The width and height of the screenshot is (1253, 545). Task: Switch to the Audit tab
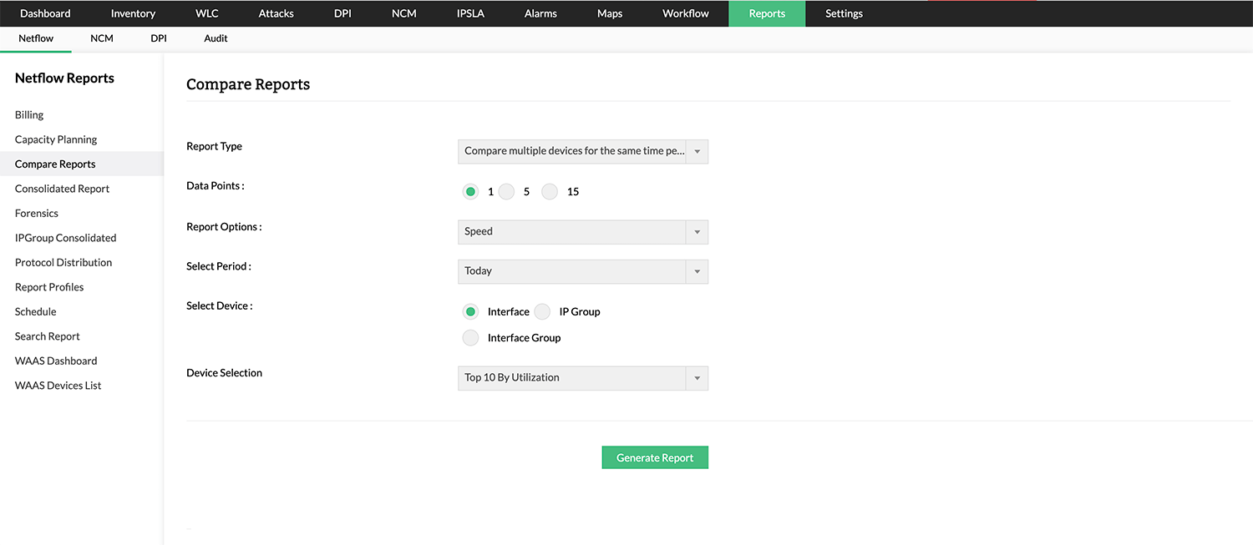(x=216, y=38)
